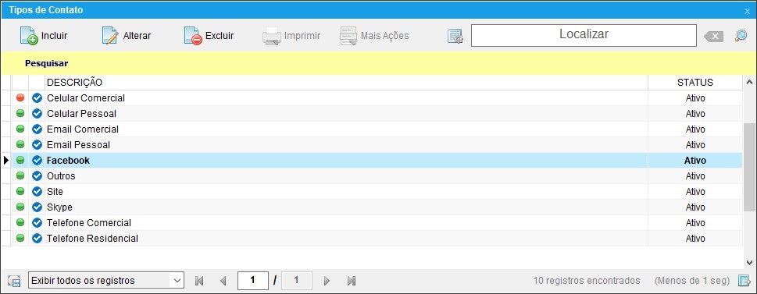Focus the Localizar search field
Image resolution: width=757 pixels, height=294 pixels.
584,35
